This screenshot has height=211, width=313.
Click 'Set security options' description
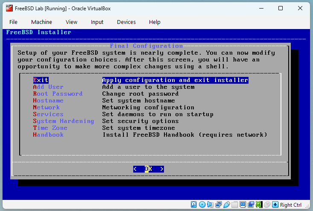[140, 121]
